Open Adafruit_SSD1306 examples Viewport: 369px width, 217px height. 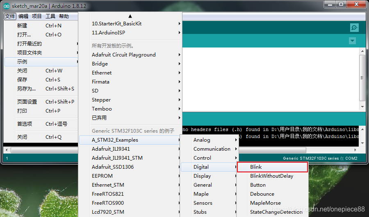130,167
